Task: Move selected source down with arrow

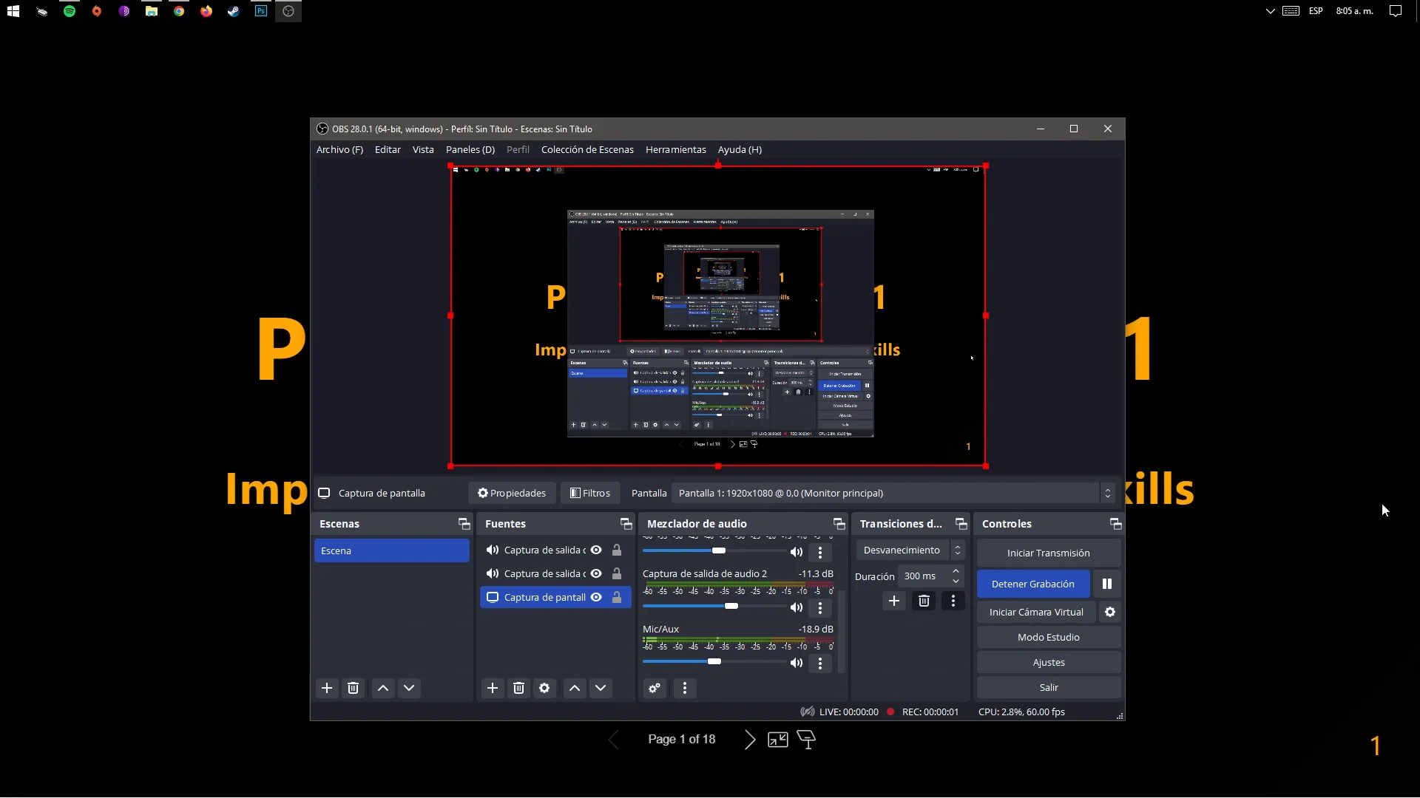Action: [x=601, y=688]
